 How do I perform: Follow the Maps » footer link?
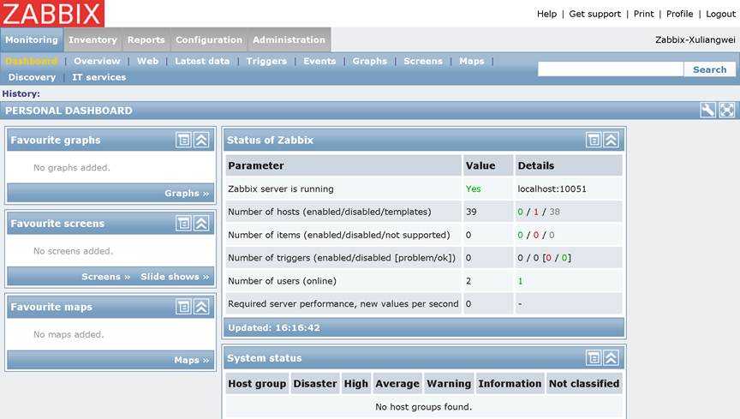tap(192, 360)
